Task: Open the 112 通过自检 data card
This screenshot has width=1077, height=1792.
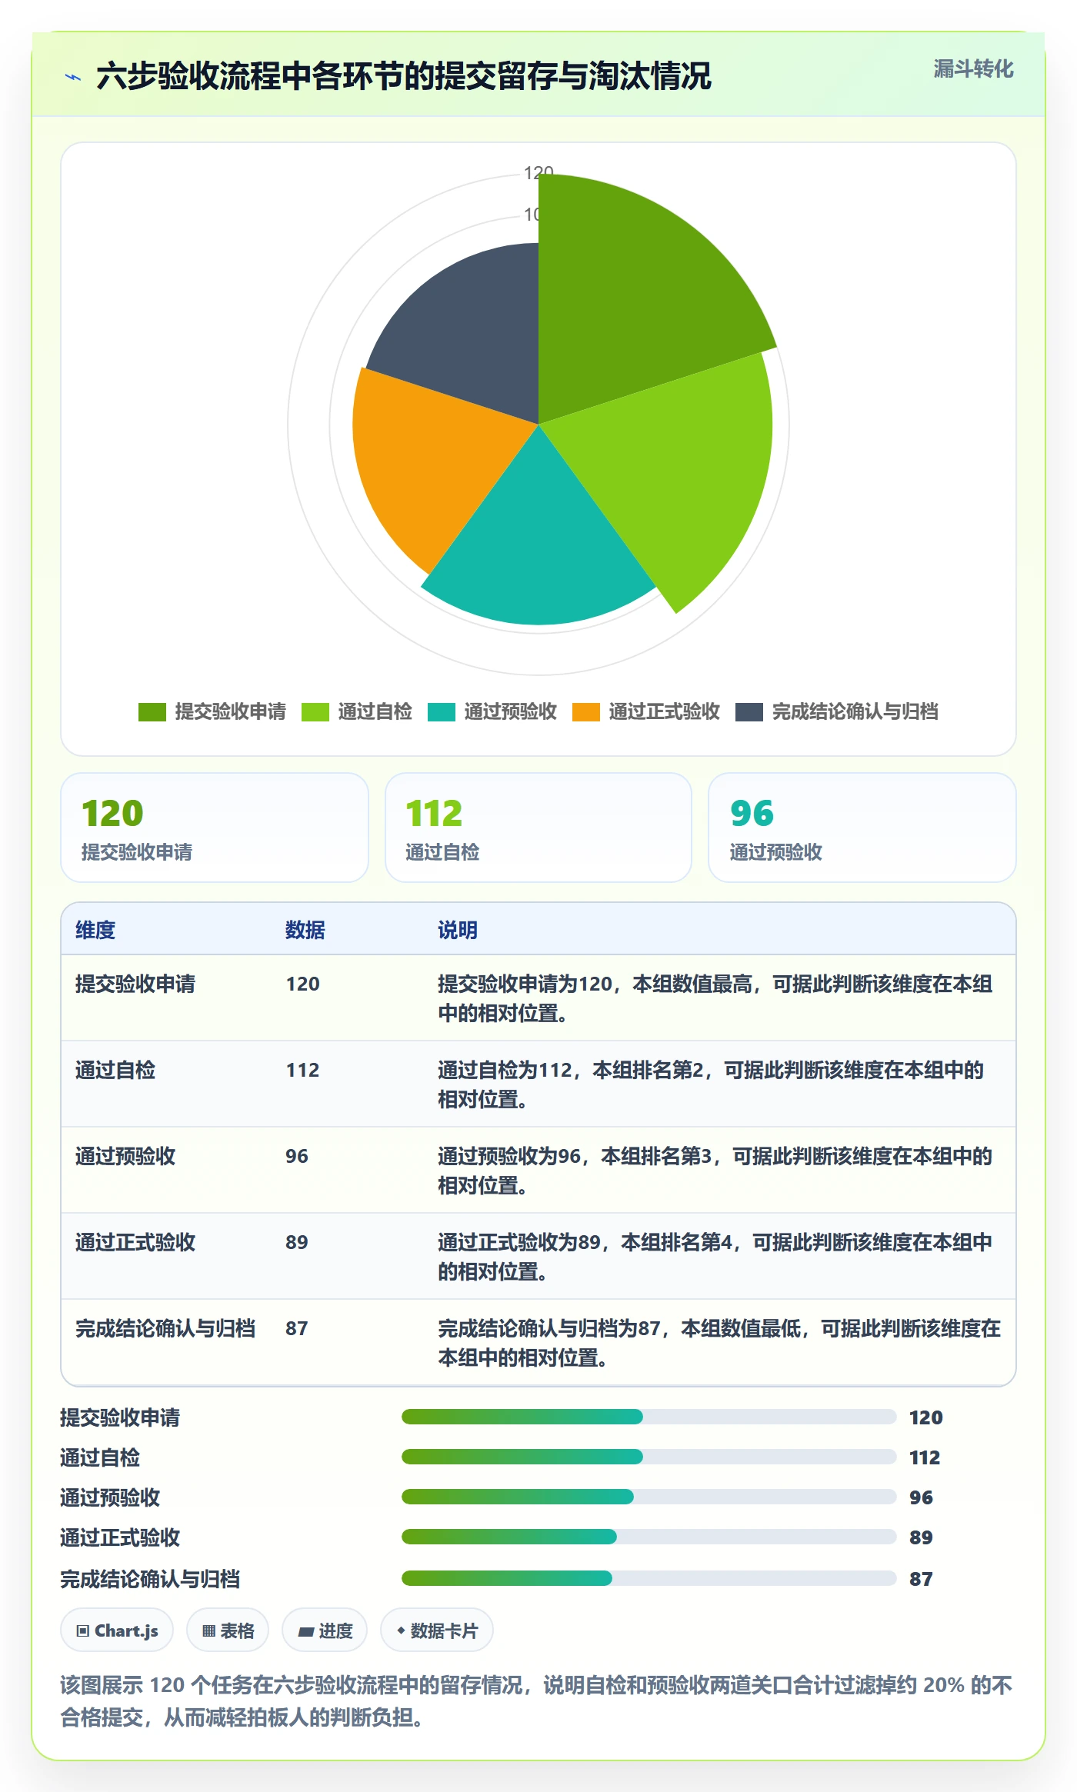Action: (538, 828)
